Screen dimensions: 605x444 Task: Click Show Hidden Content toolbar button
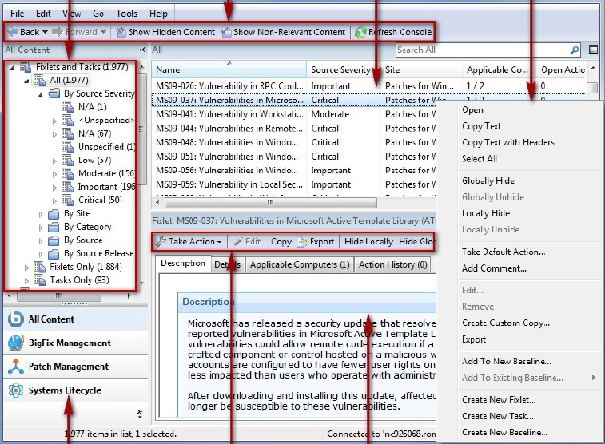pyautogui.click(x=165, y=32)
